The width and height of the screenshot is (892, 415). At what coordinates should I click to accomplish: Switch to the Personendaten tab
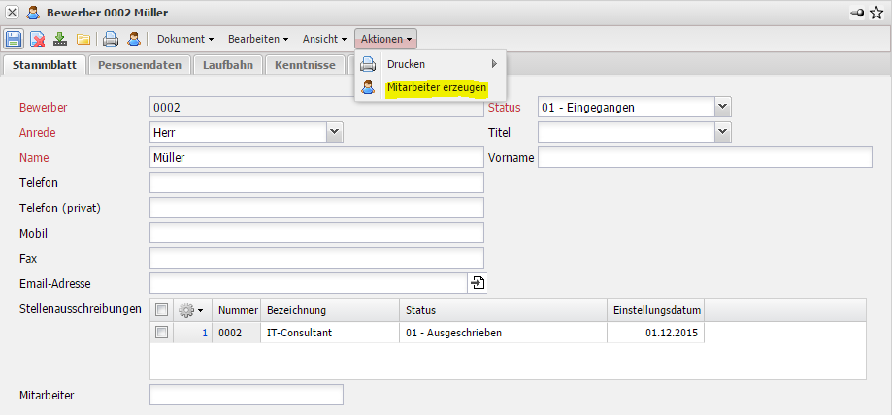point(140,65)
